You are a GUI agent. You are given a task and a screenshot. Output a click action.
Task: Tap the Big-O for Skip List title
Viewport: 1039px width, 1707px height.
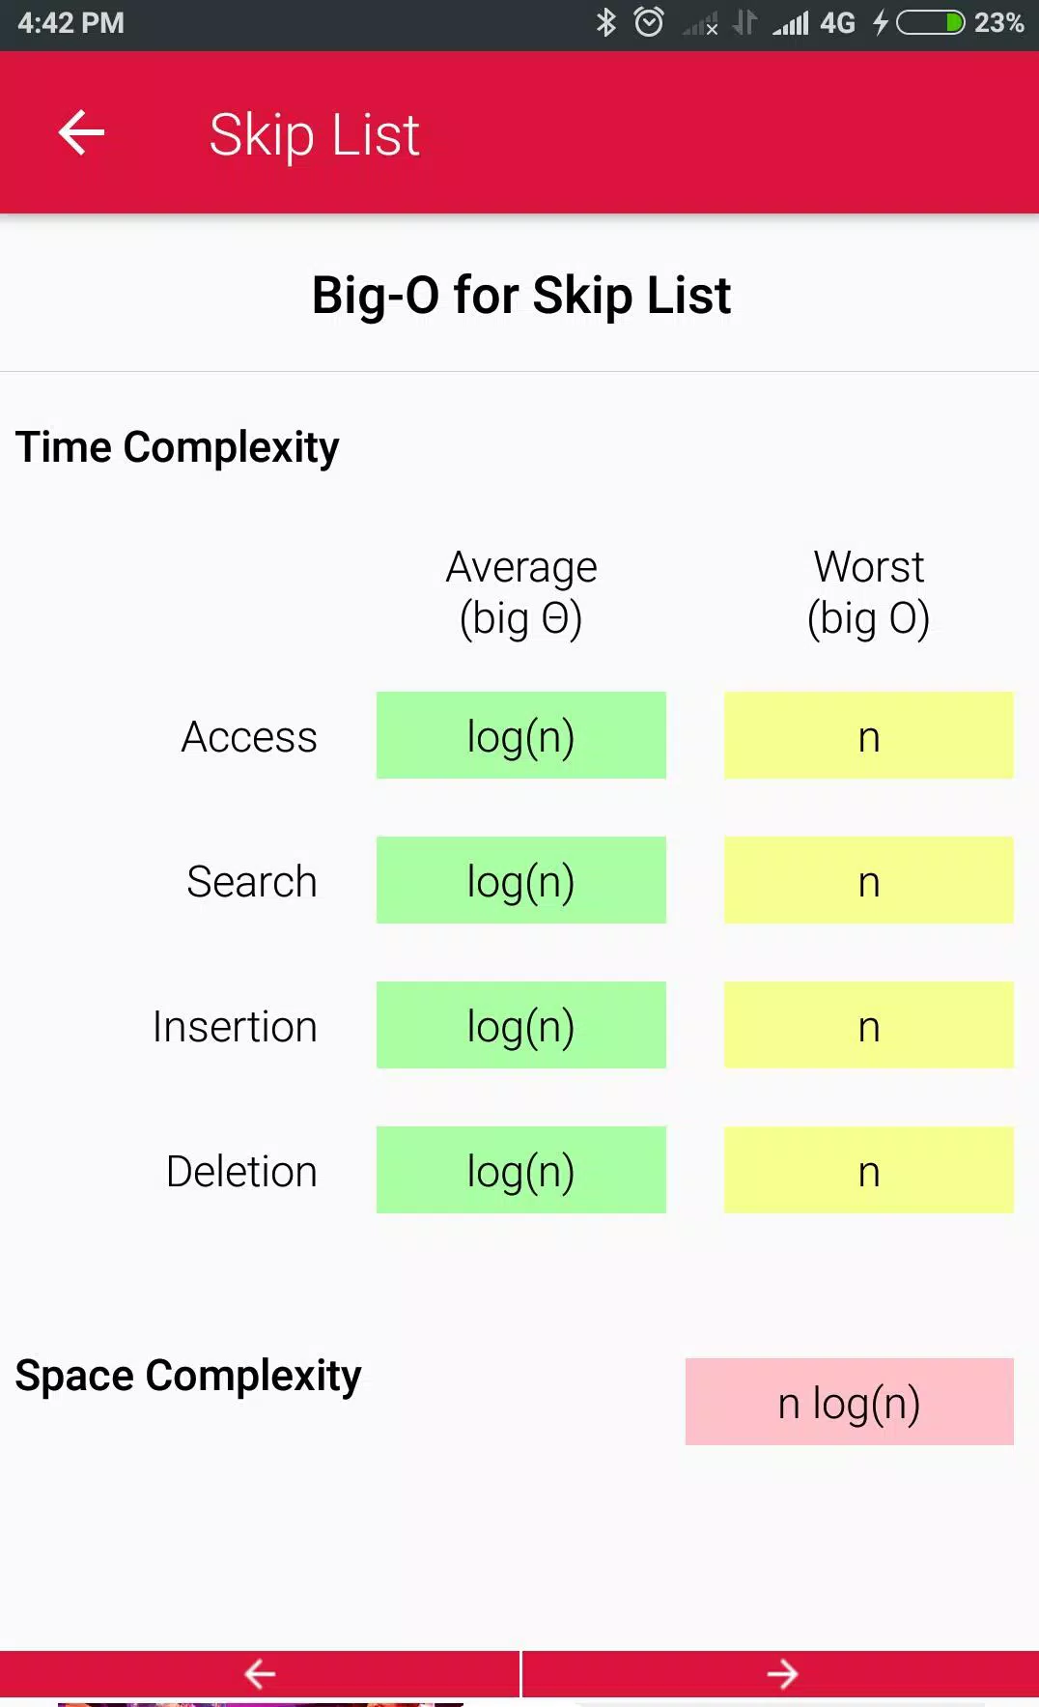pyautogui.click(x=520, y=296)
